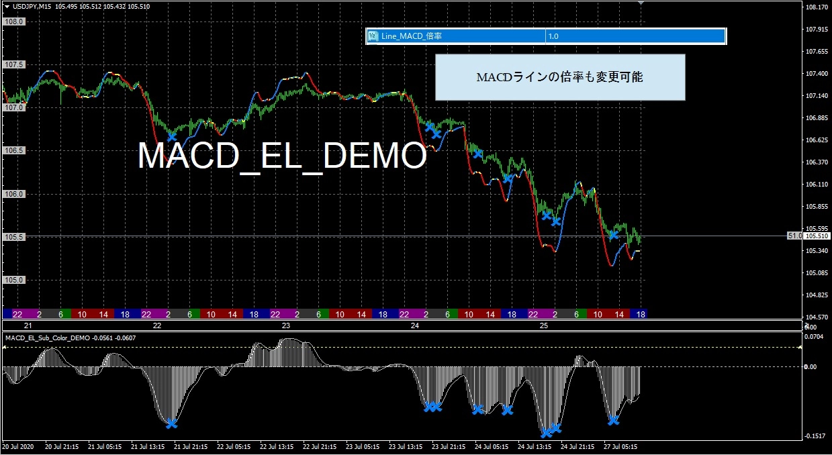Select day label 23 under the session bar
The width and height of the screenshot is (832, 455).
[285, 325]
